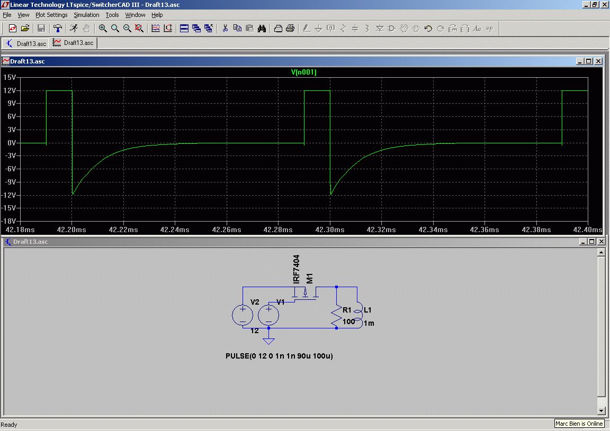Screen dimensions: 610x431
Task: Click the V(n001) trace label
Action: pos(304,72)
